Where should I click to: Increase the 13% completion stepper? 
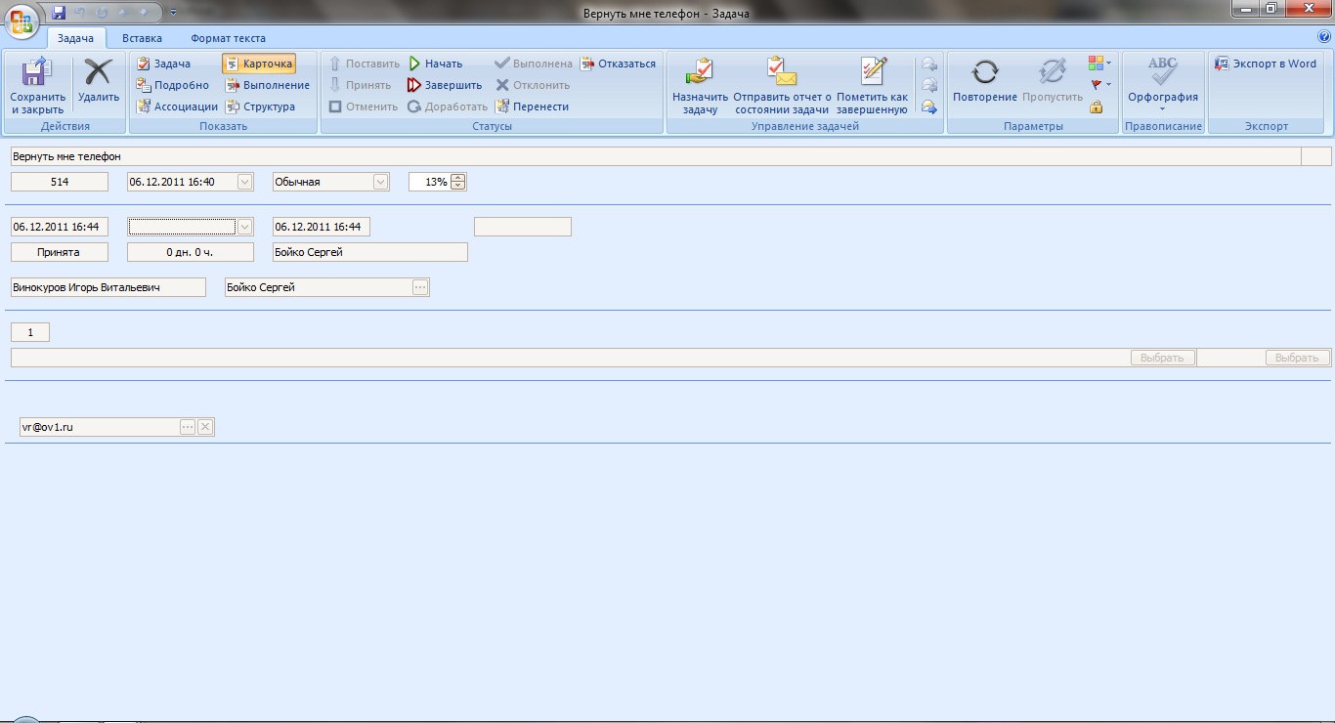(458, 178)
